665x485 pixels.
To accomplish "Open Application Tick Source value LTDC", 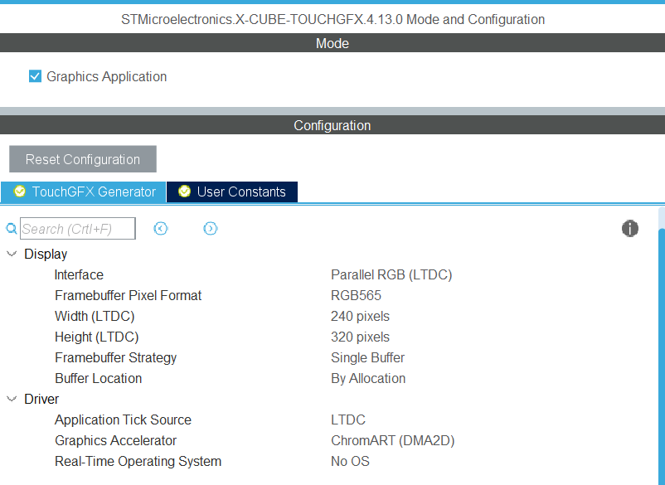I will tap(348, 420).
